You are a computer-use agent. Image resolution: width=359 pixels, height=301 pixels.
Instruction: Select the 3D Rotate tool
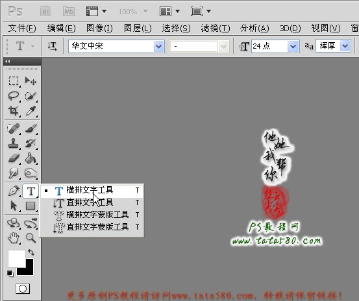(x=13, y=223)
